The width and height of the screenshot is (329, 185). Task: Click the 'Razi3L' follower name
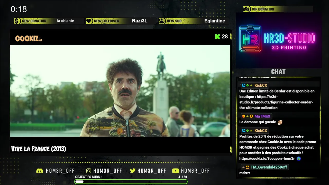click(140, 21)
